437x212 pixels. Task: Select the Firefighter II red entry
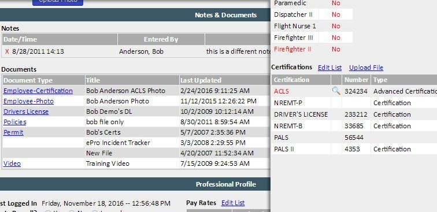point(292,49)
